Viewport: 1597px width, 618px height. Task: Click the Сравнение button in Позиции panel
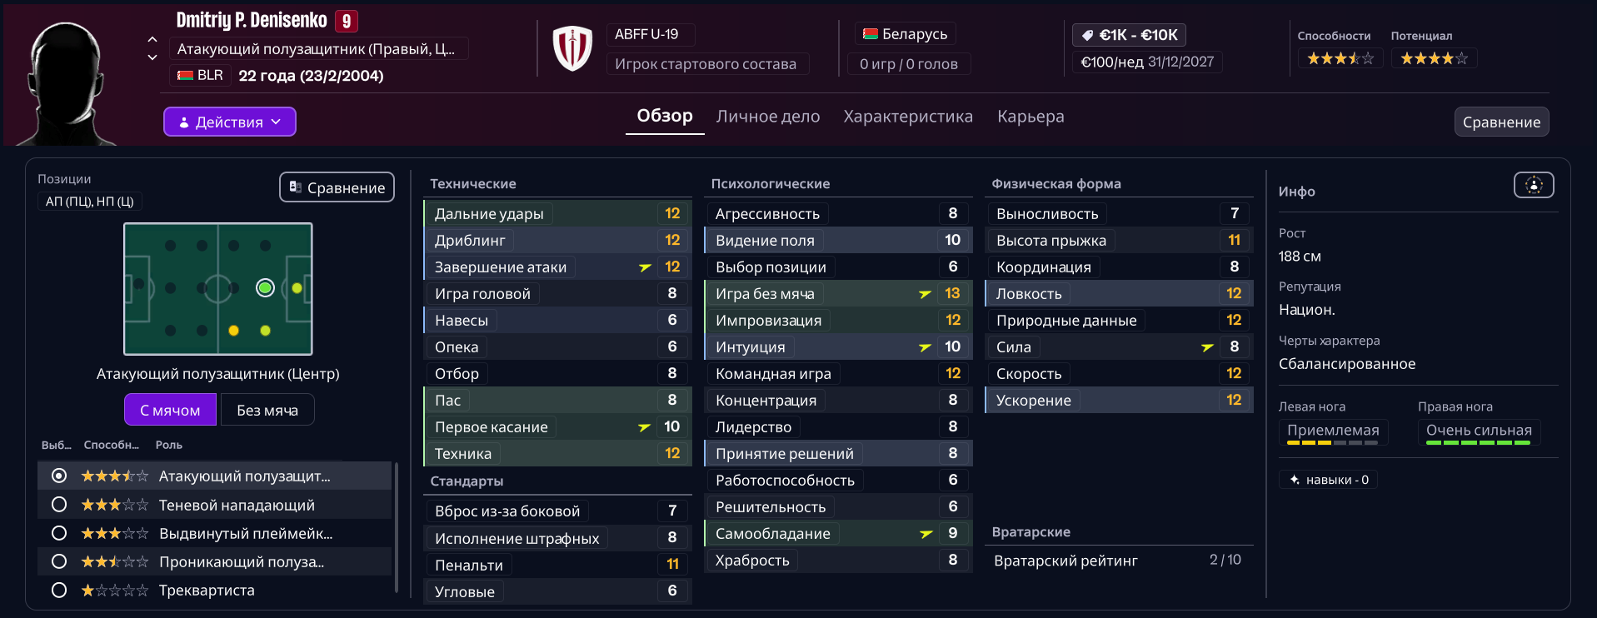coord(337,187)
